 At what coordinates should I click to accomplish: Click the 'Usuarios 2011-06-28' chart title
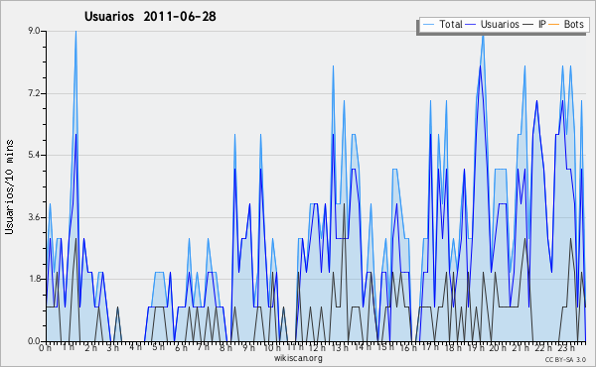click(150, 16)
